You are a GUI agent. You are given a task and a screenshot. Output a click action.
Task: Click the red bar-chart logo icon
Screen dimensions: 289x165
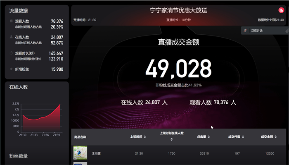pos(281,10)
